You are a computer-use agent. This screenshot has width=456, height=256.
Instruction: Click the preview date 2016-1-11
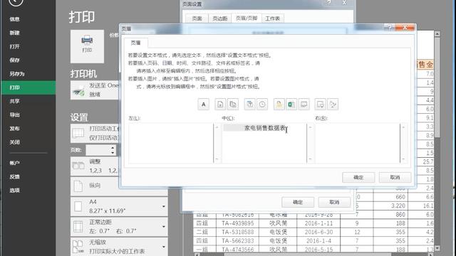click(318, 223)
